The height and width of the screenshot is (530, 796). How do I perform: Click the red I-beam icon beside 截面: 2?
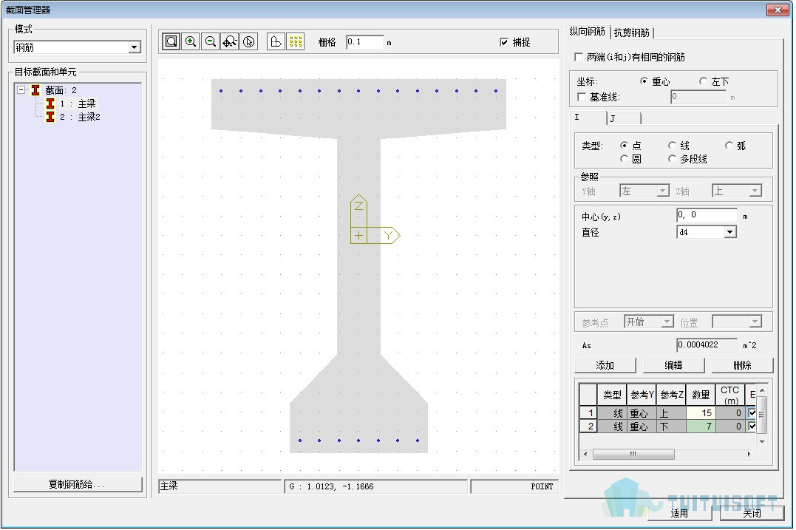[x=35, y=90]
